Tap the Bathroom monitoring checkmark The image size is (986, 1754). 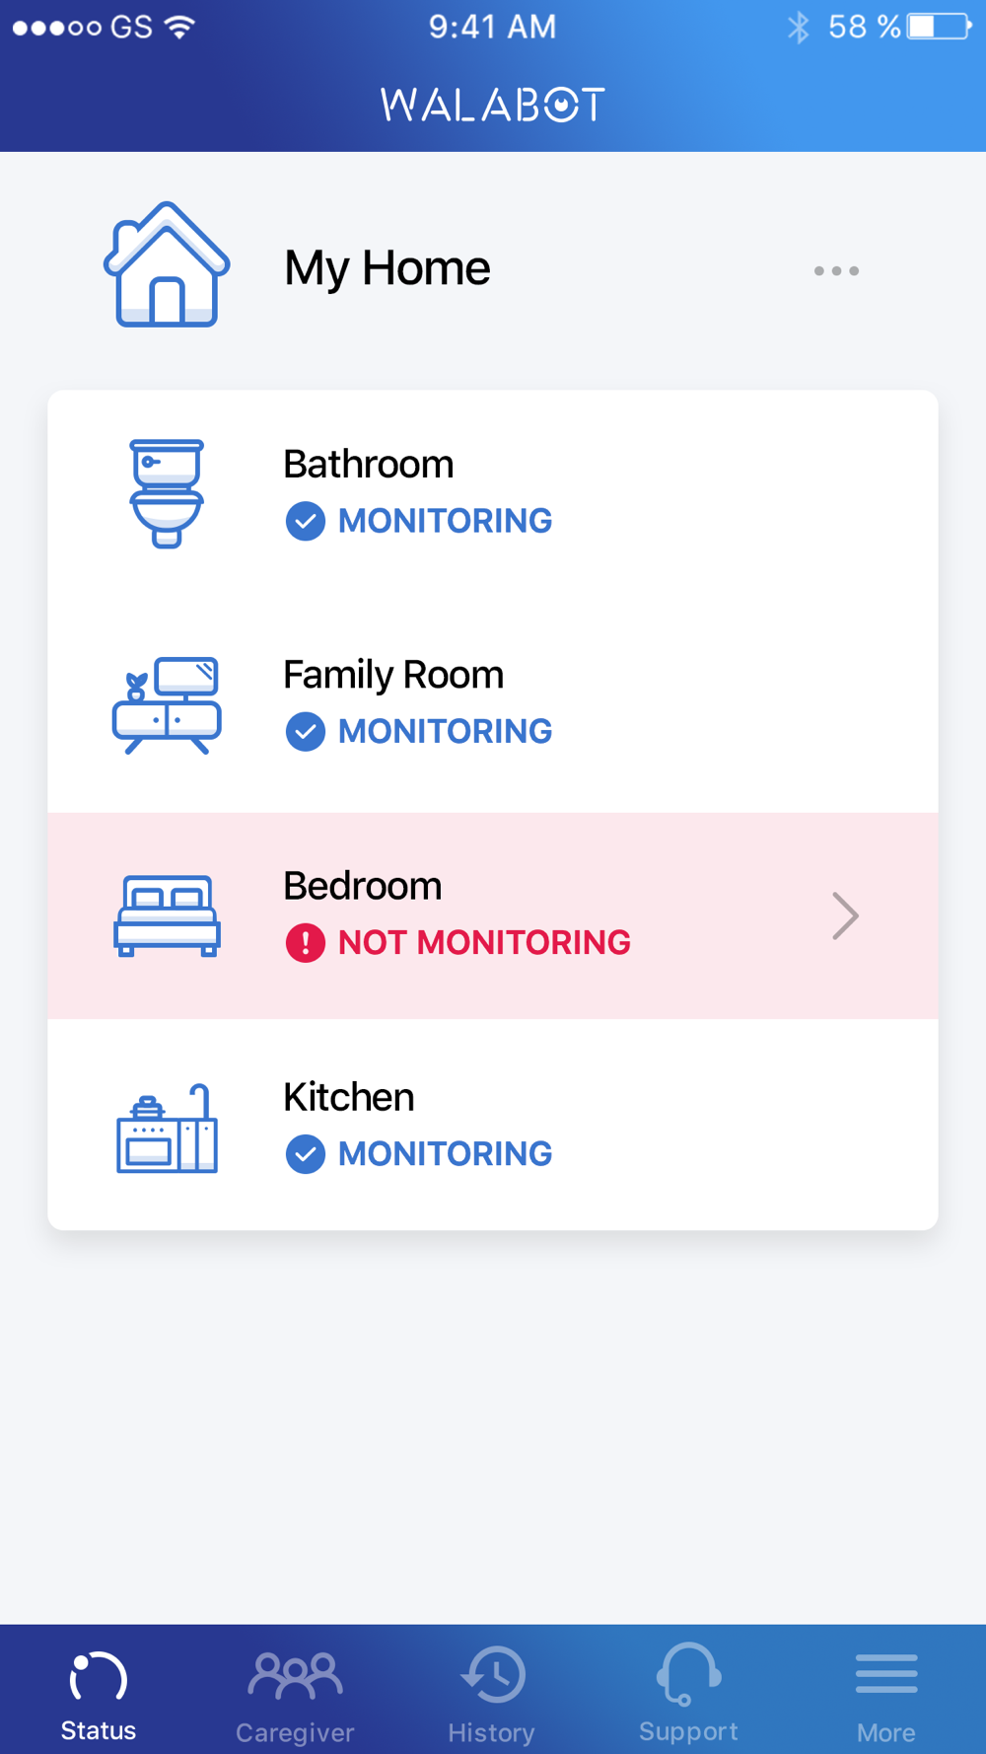pos(306,521)
